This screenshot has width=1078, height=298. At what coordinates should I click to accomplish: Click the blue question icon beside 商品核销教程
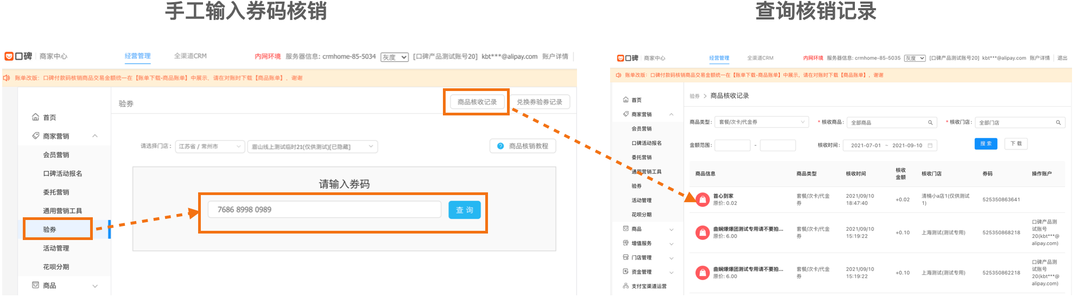tap(500, 146)
